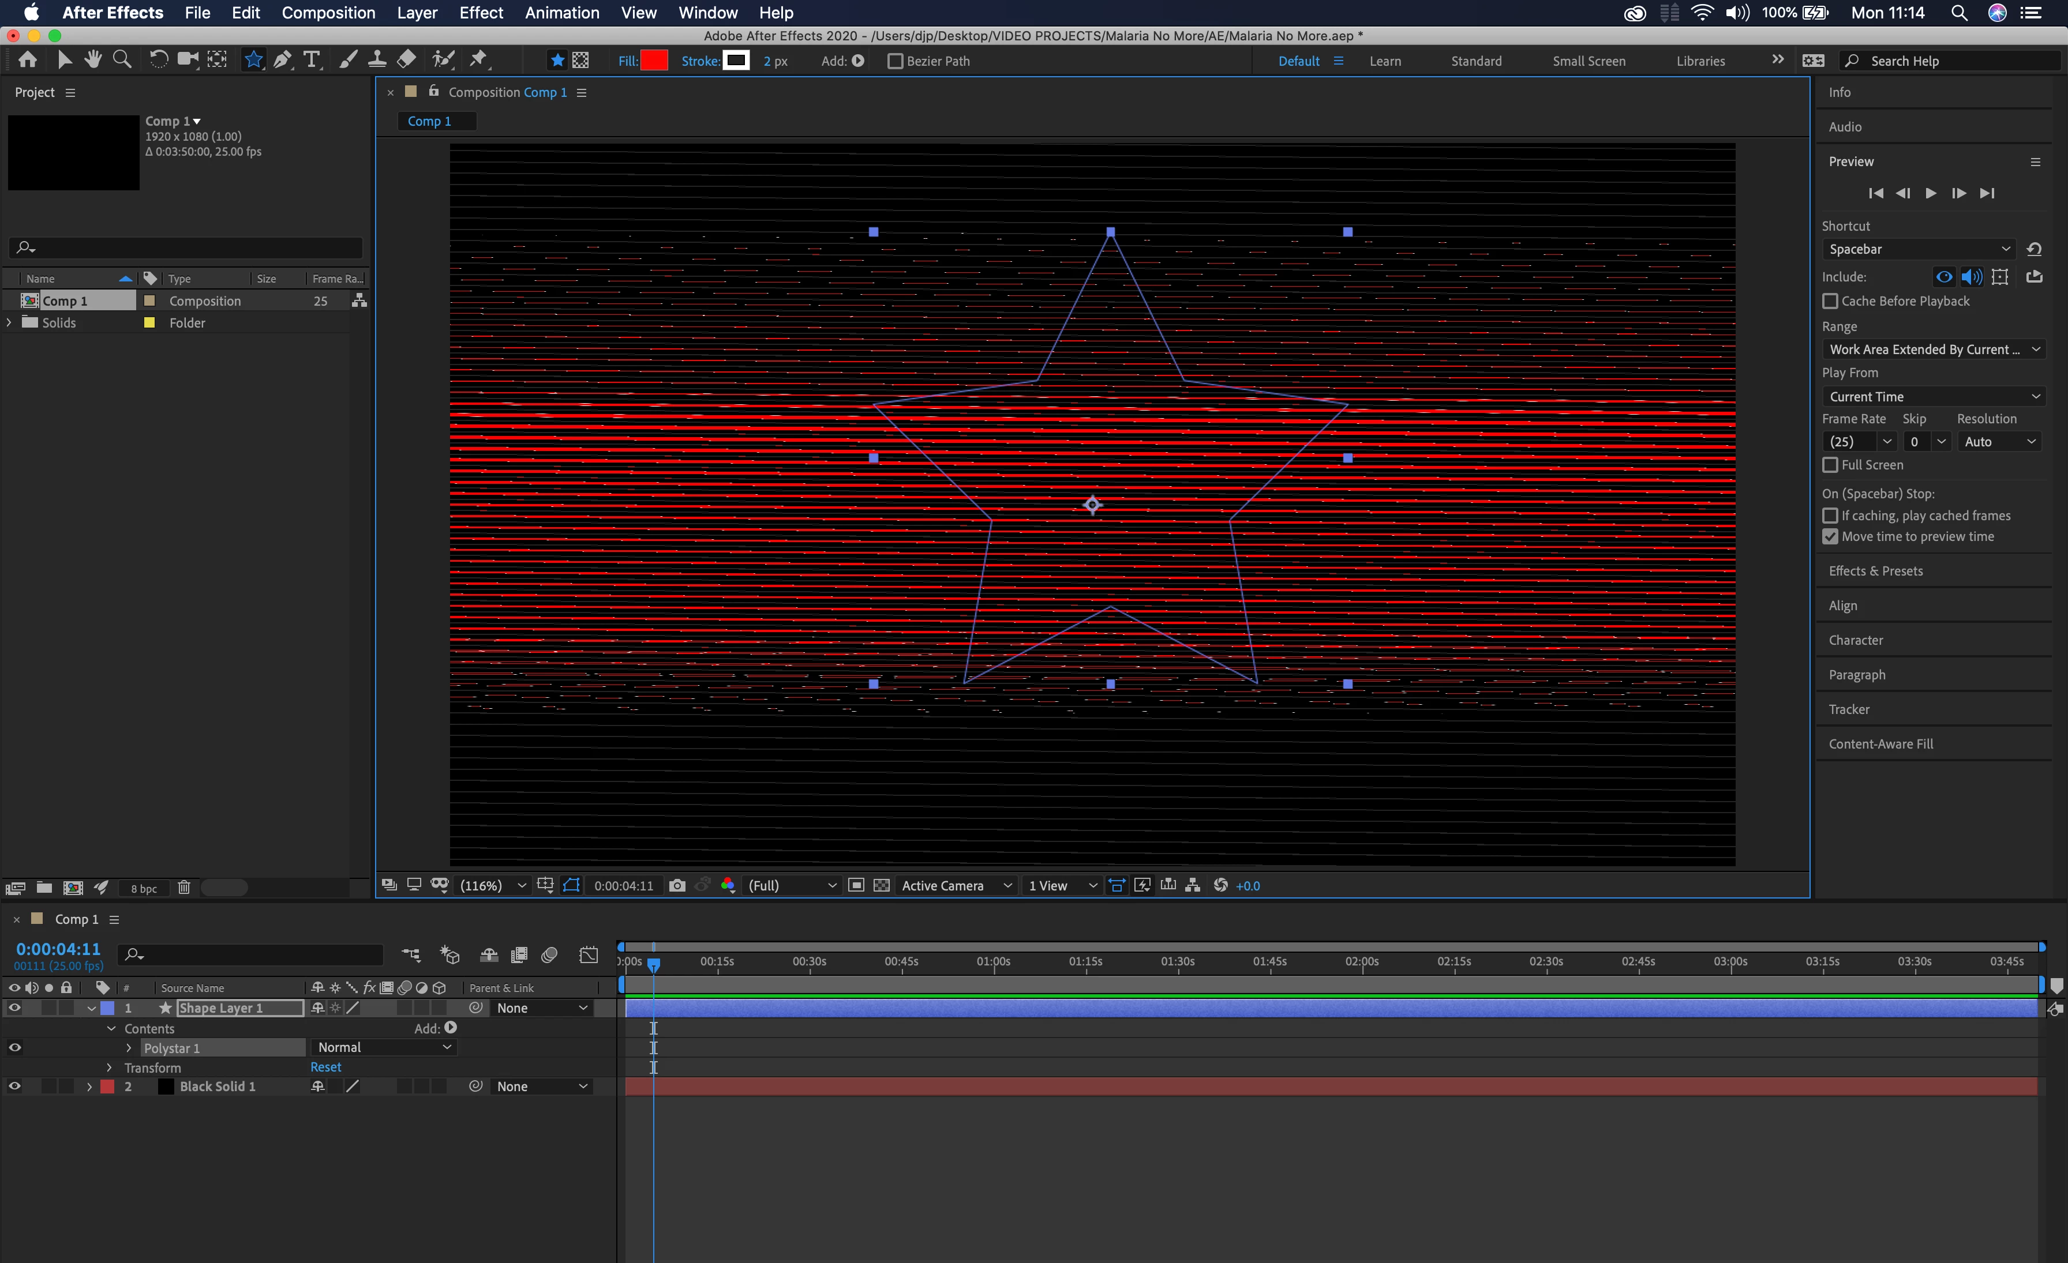Open Polystar Normal blend mode dropdown
This screenshot has height=1263, width=2068.
pos(384,1047)
